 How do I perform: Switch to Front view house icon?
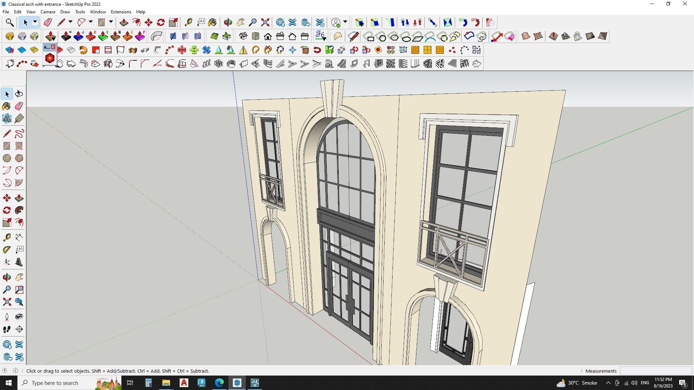click(x=268, y=36)
